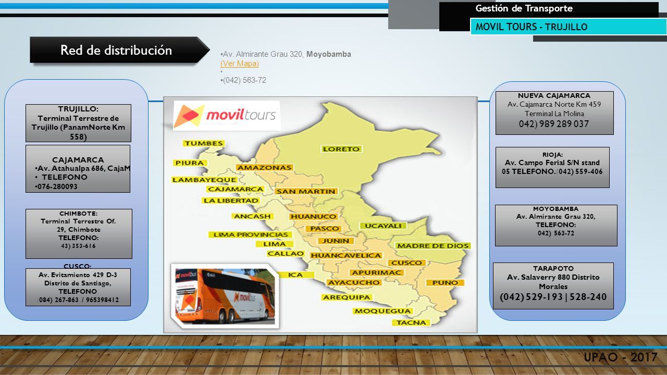The height and width of the screenshot is (375, 667).
Task: Click the "Terminal Terrestre Of." line
Action: 78,221
